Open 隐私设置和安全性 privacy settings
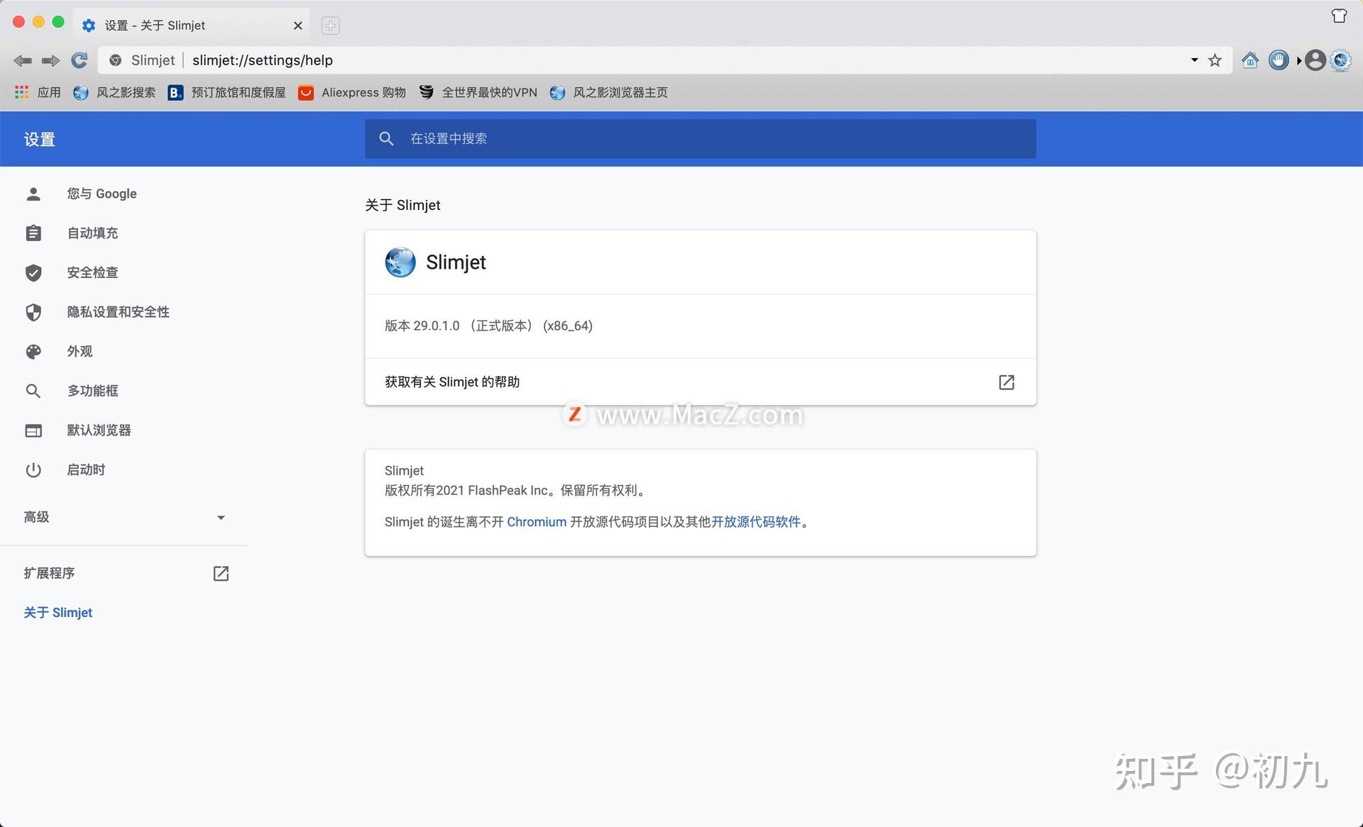This screenshot has width=1363, height=827. click(x=119, y=312)
